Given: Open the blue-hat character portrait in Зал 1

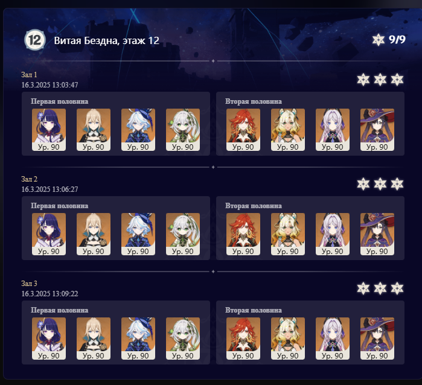Looking at the screenshot, I should (x=138, y=130).
